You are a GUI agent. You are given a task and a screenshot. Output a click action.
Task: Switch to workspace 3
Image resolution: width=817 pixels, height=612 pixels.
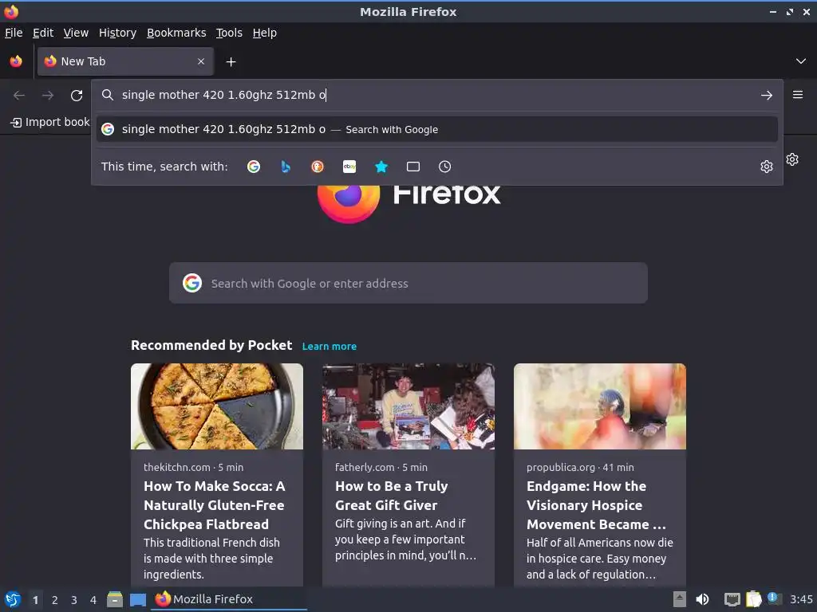click(x=74, y=600)
